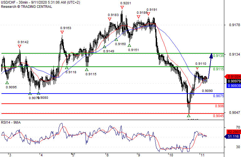Click the 0.9163 price label
The image size is (241, 157).
[66, 28]
